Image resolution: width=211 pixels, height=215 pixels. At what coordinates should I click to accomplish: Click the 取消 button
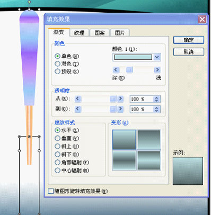[189, 52]
